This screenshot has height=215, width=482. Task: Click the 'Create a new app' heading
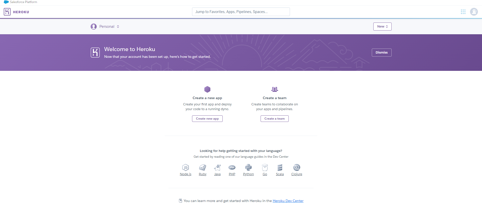click(207, 98)
